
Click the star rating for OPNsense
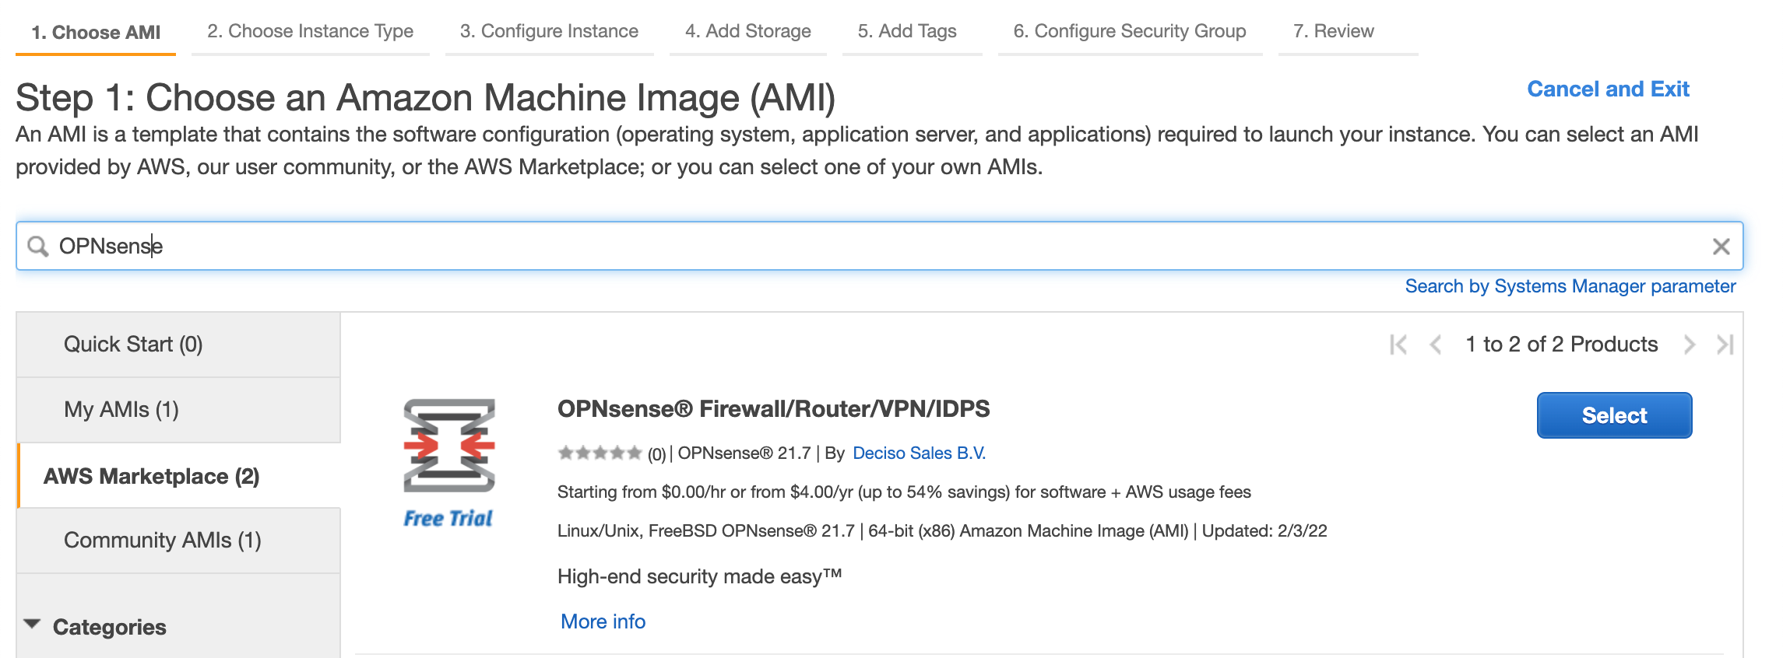click(x=600, y=453)
